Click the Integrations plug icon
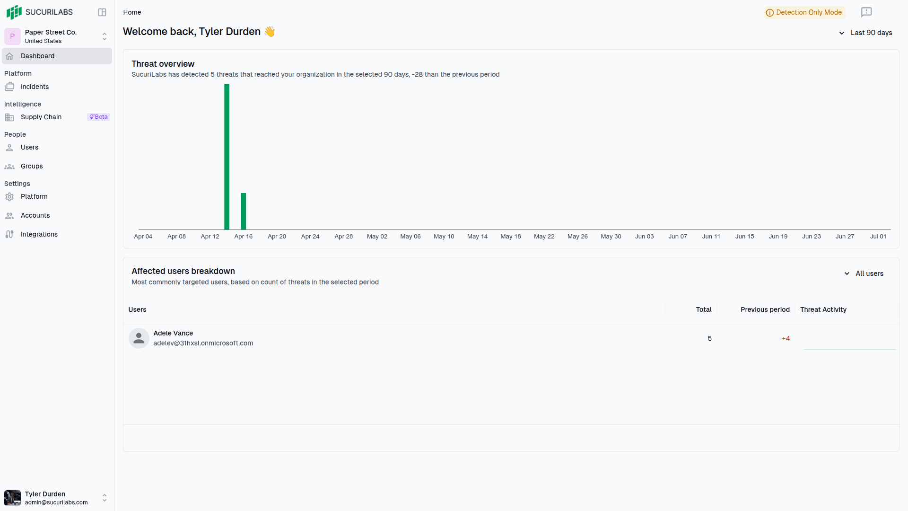Viewport: 908px width, 511px height. point(9,235)
